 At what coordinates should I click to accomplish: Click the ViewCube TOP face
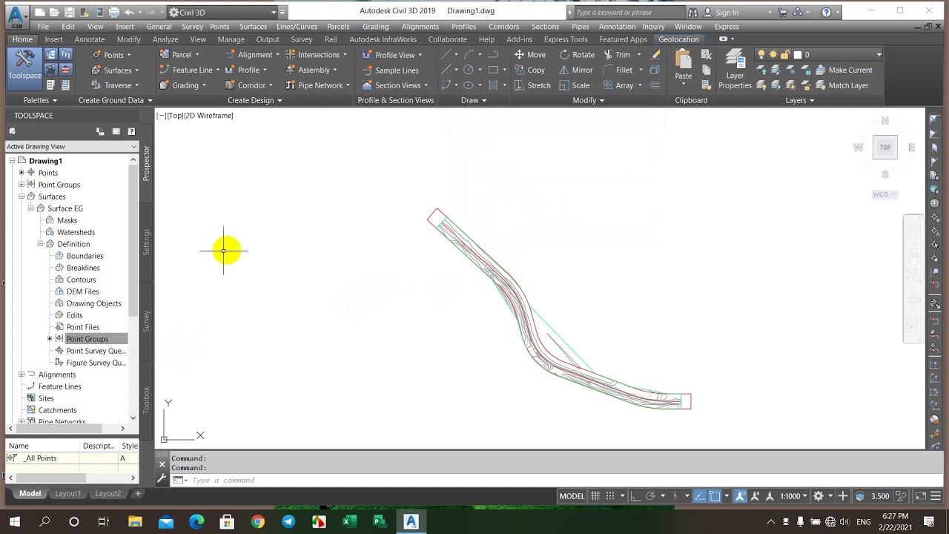pos(885,147)
